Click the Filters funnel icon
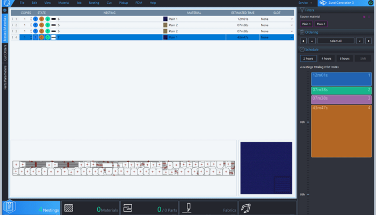376x215 pixels. 302,10
